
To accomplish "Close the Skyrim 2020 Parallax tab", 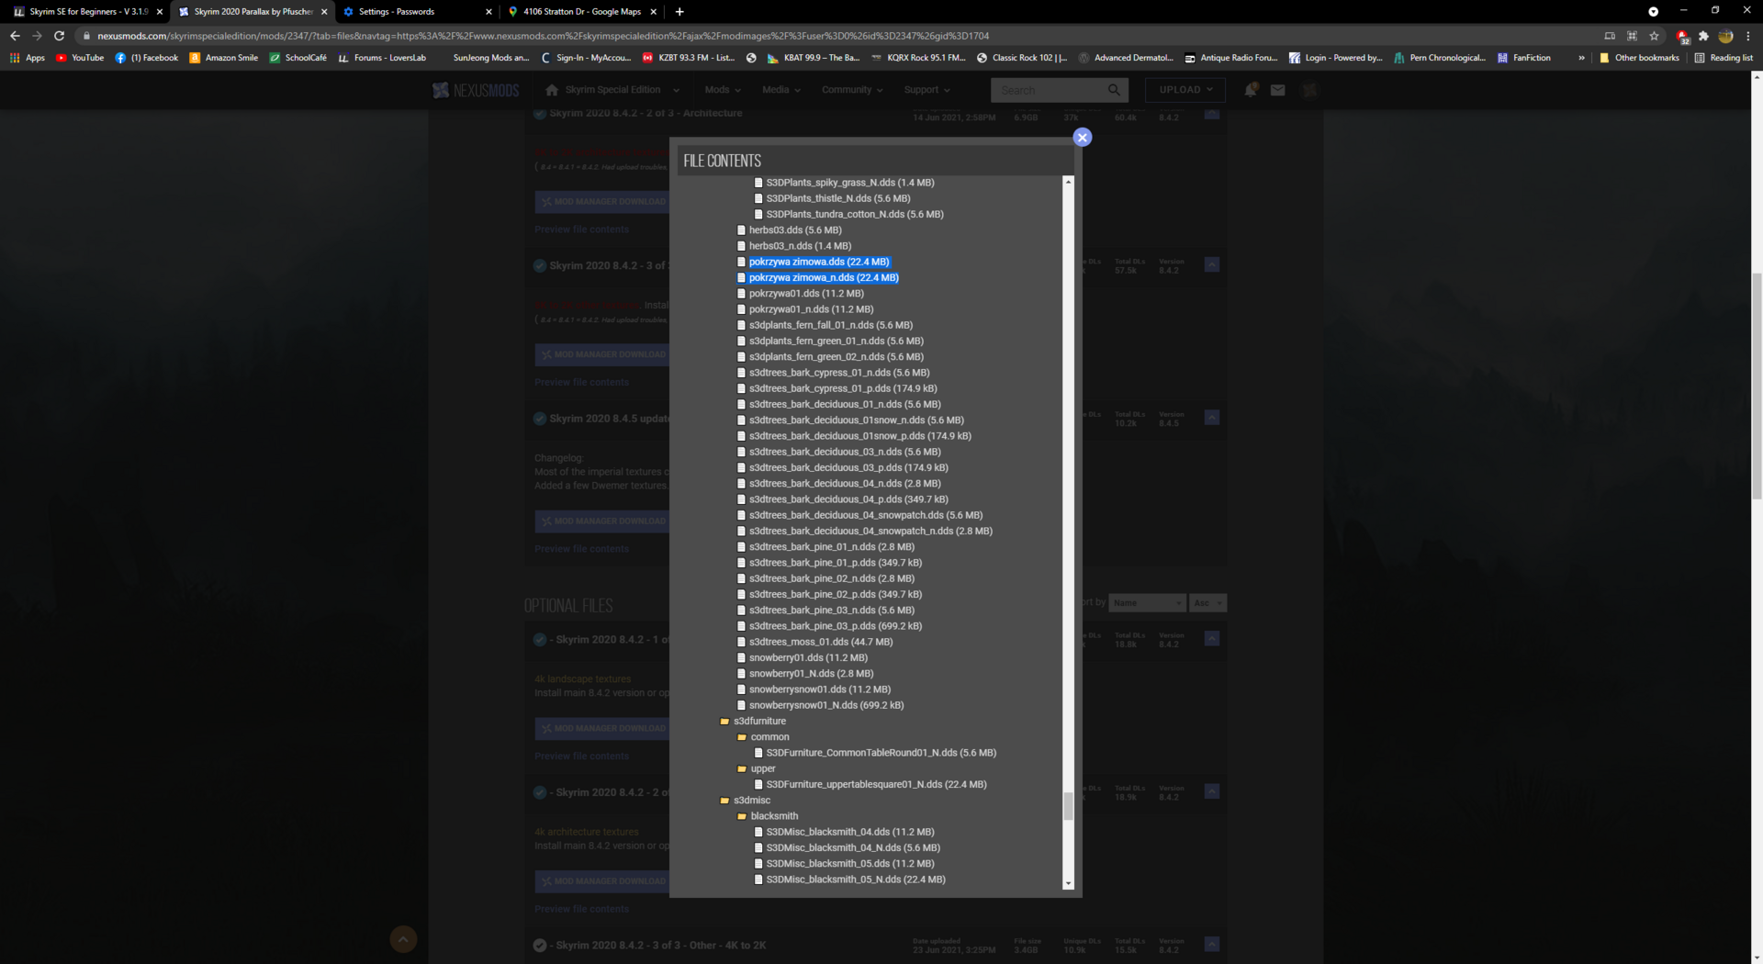I will pos(324,12).
